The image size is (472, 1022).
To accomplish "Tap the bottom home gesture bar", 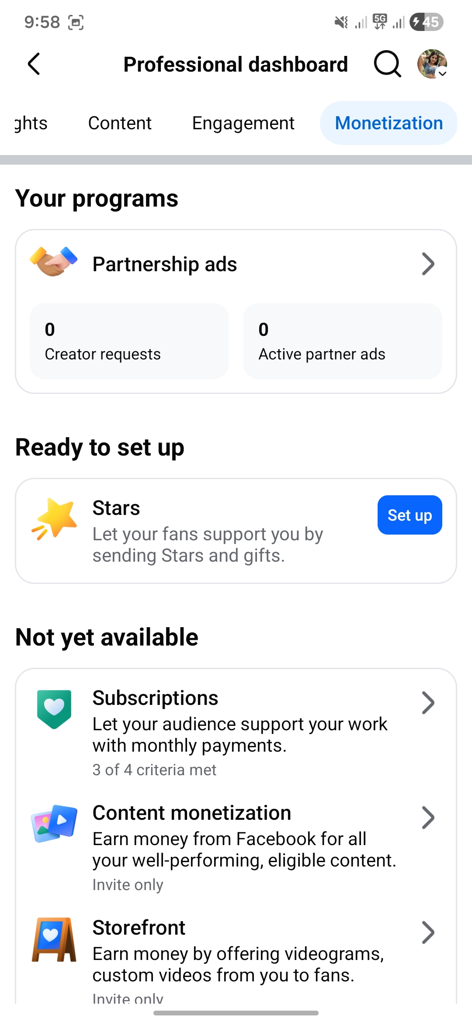I will tap(236, 1013).
